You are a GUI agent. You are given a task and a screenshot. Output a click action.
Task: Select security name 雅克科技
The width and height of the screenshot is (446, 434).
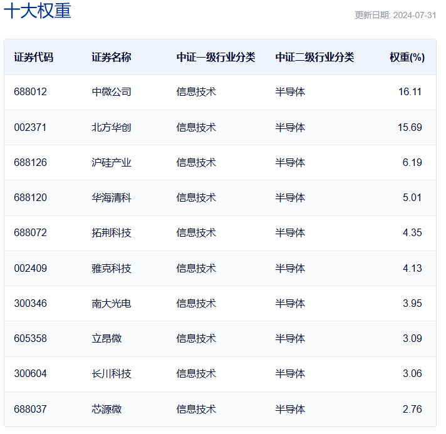(x=111, y=268)
